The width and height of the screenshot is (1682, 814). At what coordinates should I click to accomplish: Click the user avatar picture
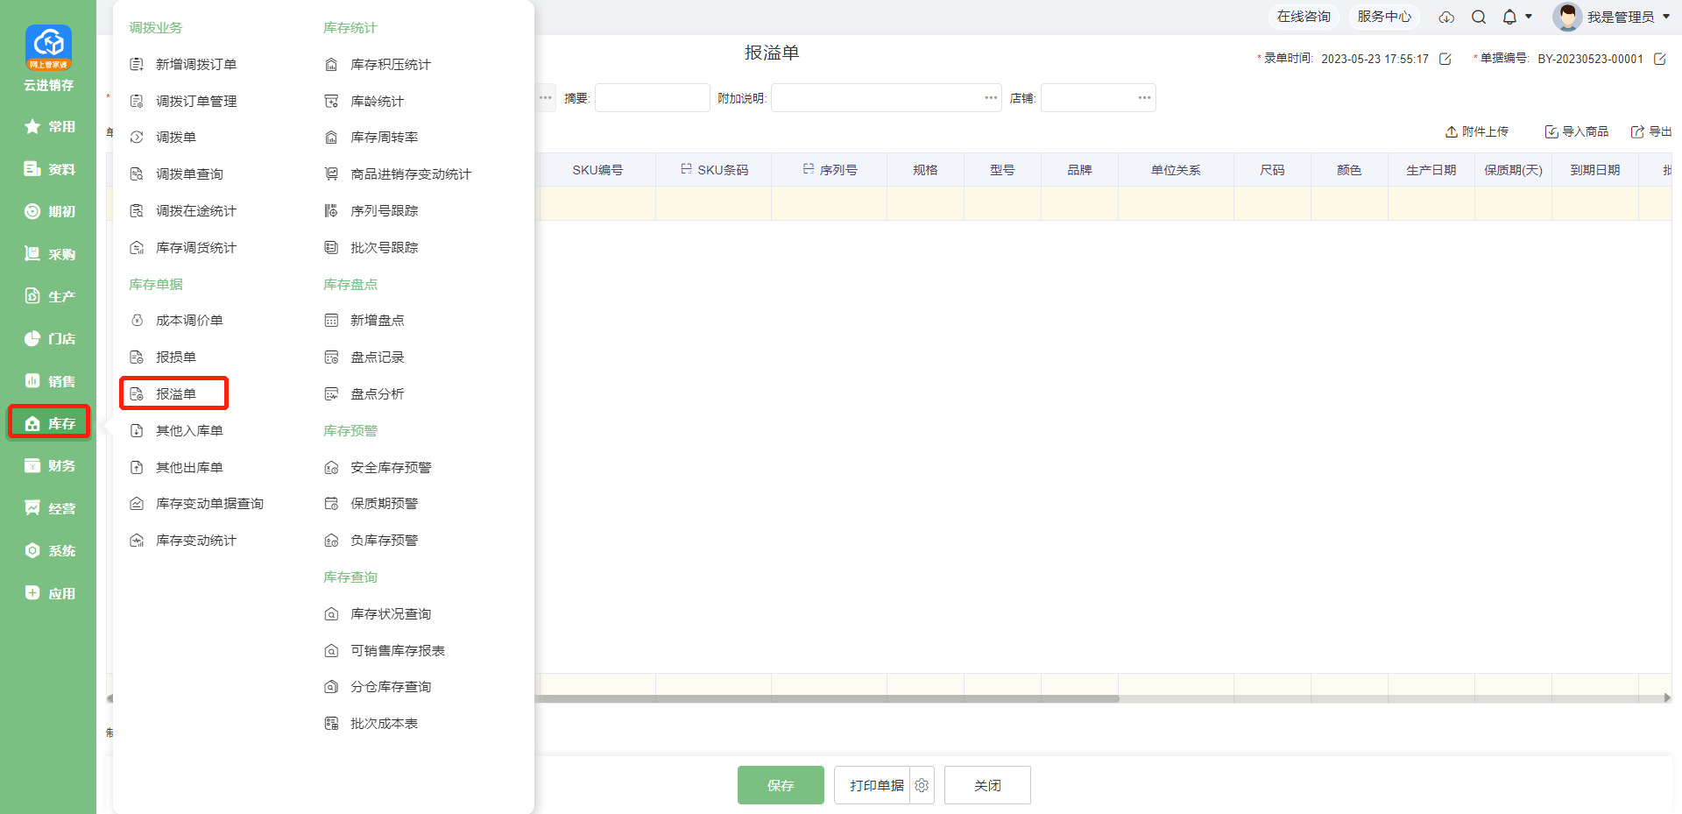click(1567, 17)
